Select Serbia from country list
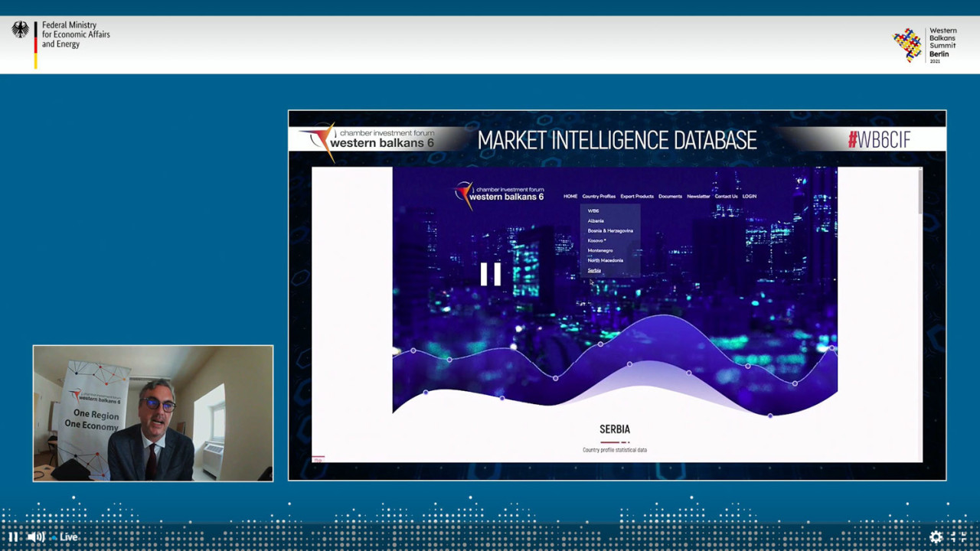Image resolution: width=980 pixels, height=551 pixels. [594, 270]
